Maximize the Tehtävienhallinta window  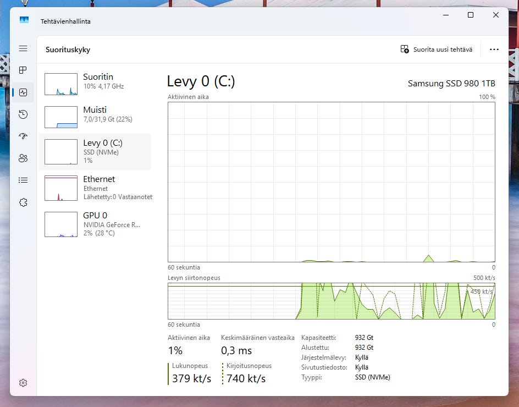(x=471, y=15)
